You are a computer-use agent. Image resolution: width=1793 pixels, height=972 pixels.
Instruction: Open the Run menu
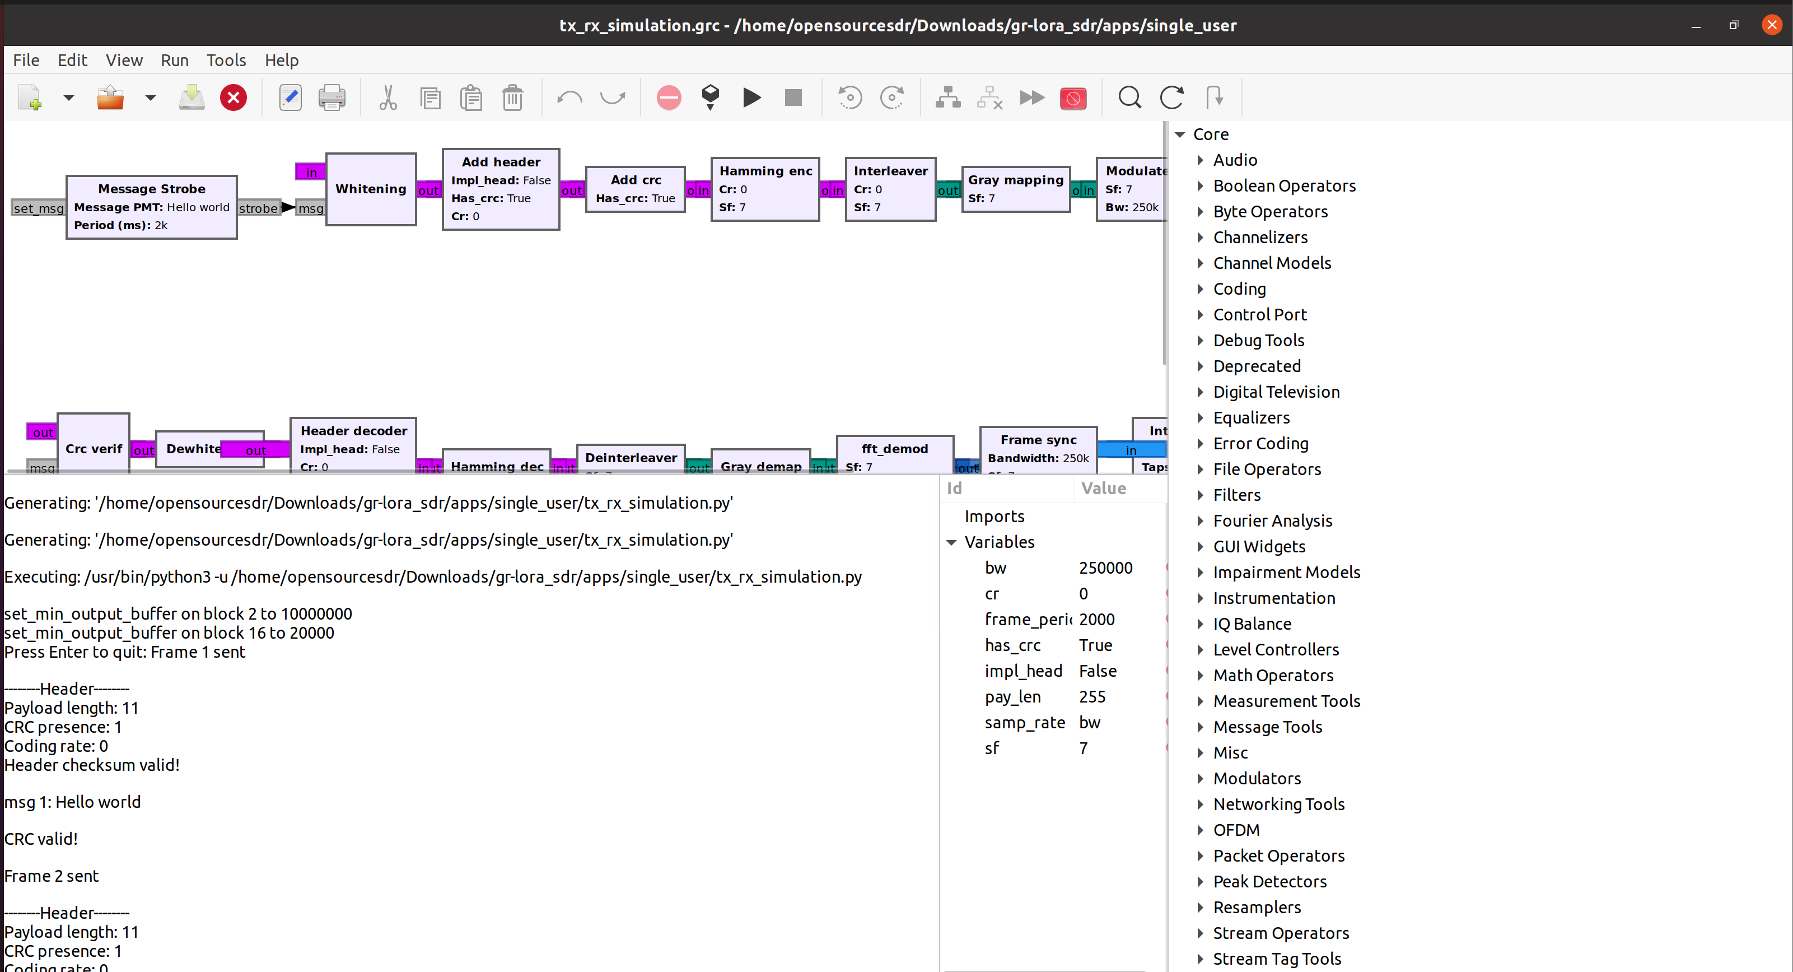[x=174, y=61]
